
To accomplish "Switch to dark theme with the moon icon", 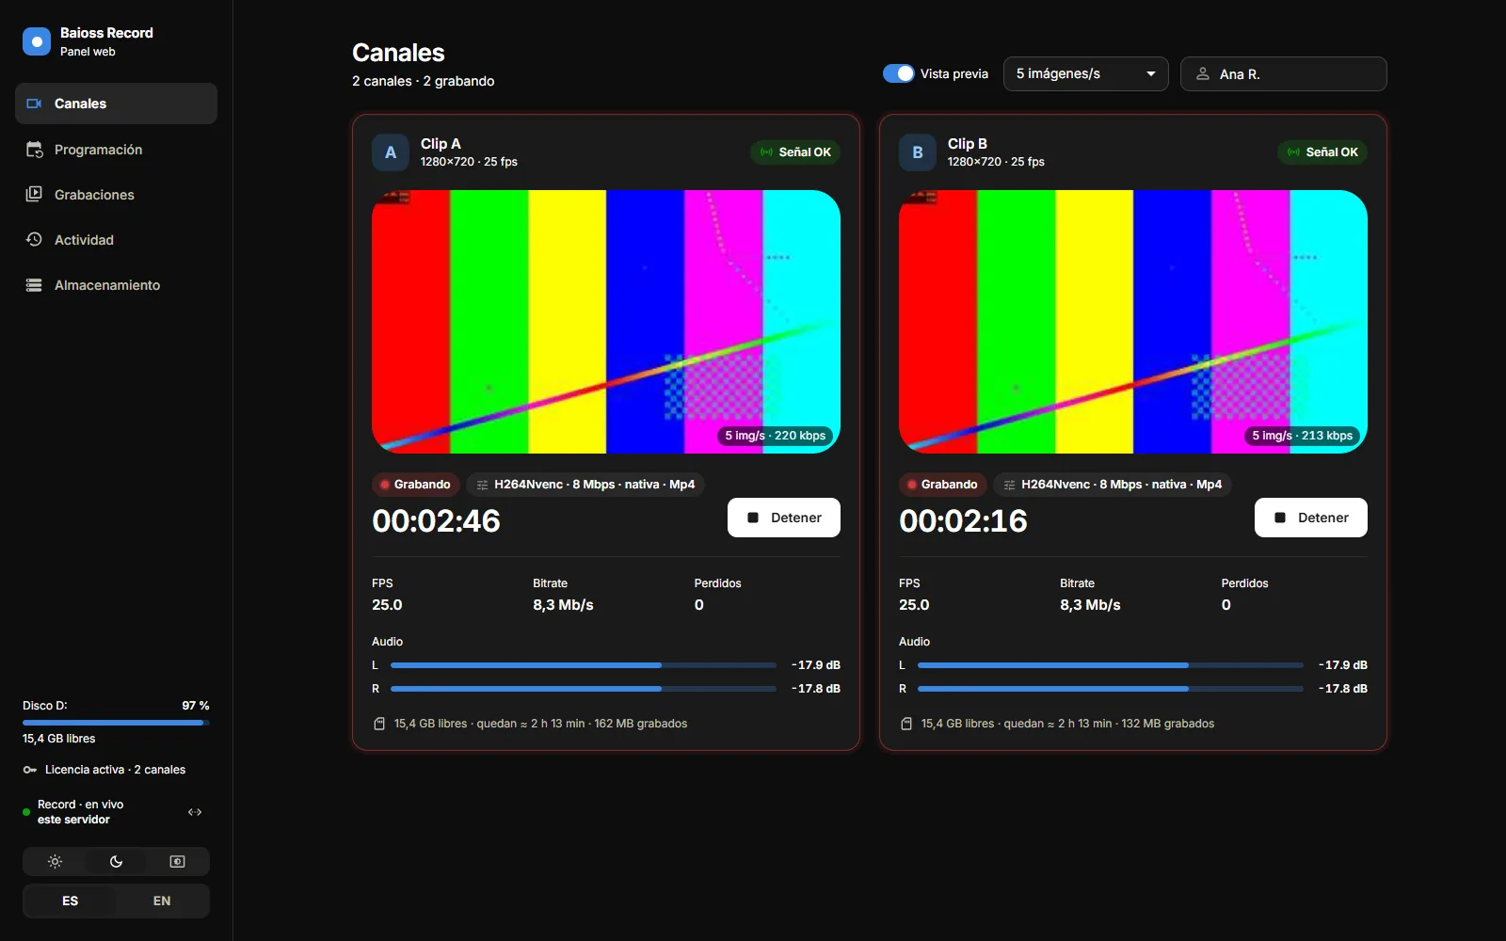I will click(x=116, y=862).
